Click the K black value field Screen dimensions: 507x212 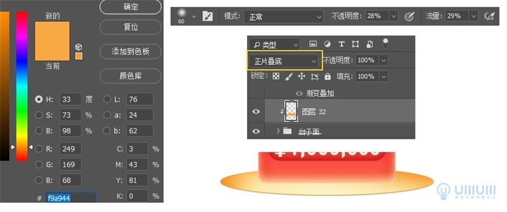point(137,196)
